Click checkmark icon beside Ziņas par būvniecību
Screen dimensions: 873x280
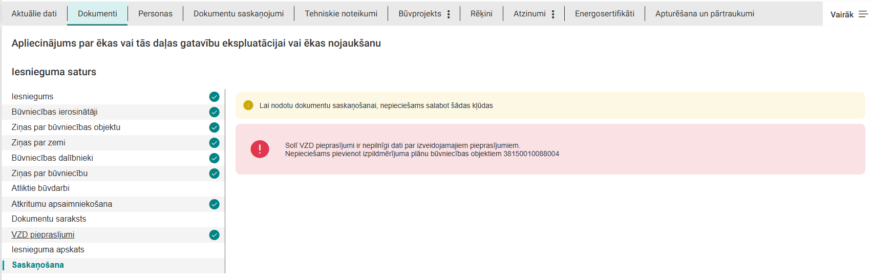click(214, 174)
